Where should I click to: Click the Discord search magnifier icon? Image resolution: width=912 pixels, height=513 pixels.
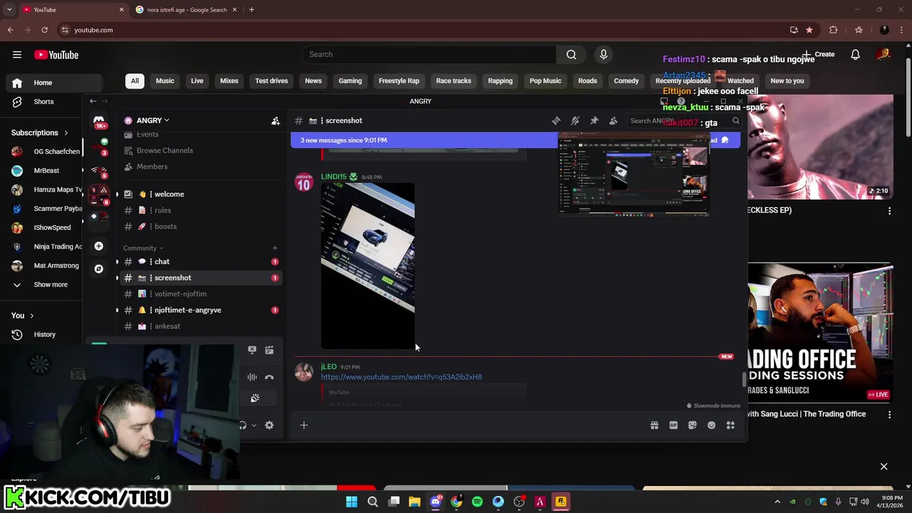[x=735, y=120]
